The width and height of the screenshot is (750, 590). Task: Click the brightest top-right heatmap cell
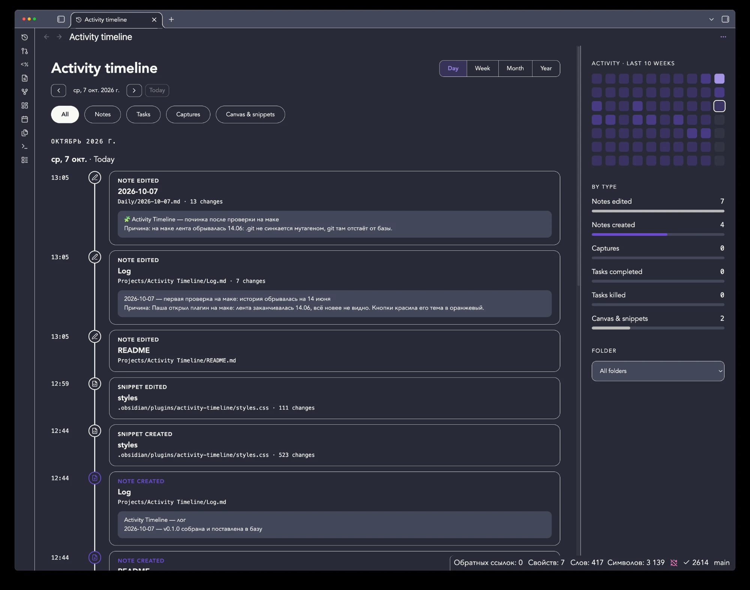[719, 79]
